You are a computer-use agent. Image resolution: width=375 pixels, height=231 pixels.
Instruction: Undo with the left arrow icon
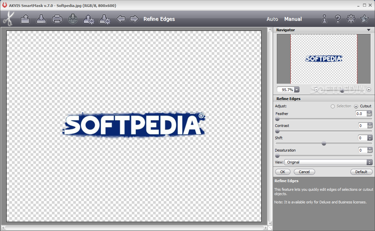(x=121, y=19)
